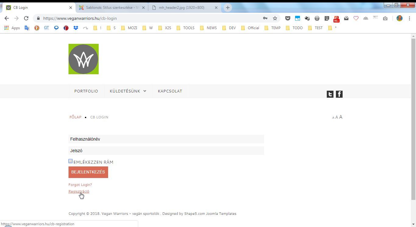Open the Pocket extension icon
This screenshot has width=416, height=227.
[x=287, y=18]
